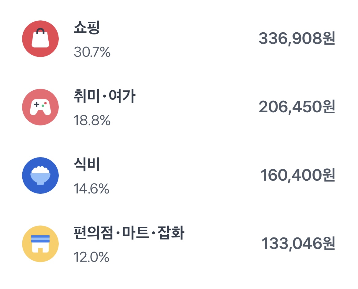
Task: Open the 편의점·마트·잡화 category label
Action: coord(129,233)
